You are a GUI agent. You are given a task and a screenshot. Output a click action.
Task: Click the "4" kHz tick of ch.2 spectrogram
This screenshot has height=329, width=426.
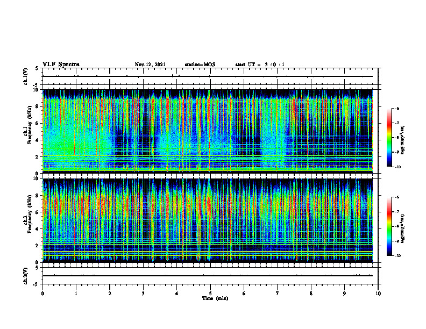pos(38,229)
